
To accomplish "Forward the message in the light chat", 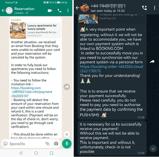I will (x=67, y=87).
